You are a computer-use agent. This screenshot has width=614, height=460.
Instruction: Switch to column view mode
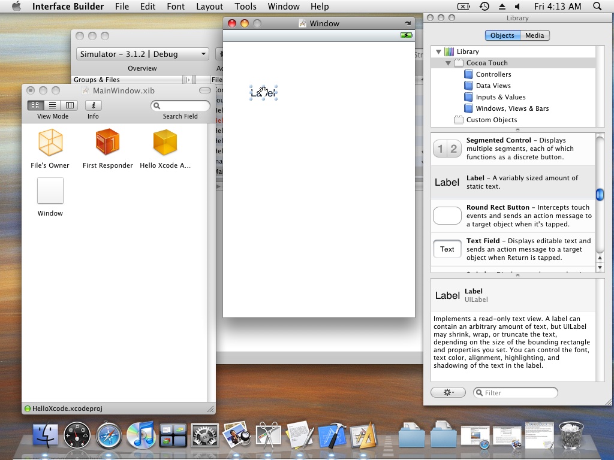(70, 105)
